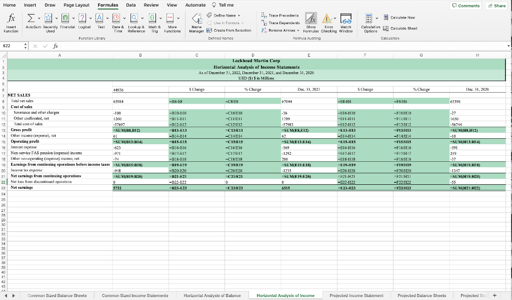The image size is (512, 300).
Task: Click Define Name
Action: point(225,15)
